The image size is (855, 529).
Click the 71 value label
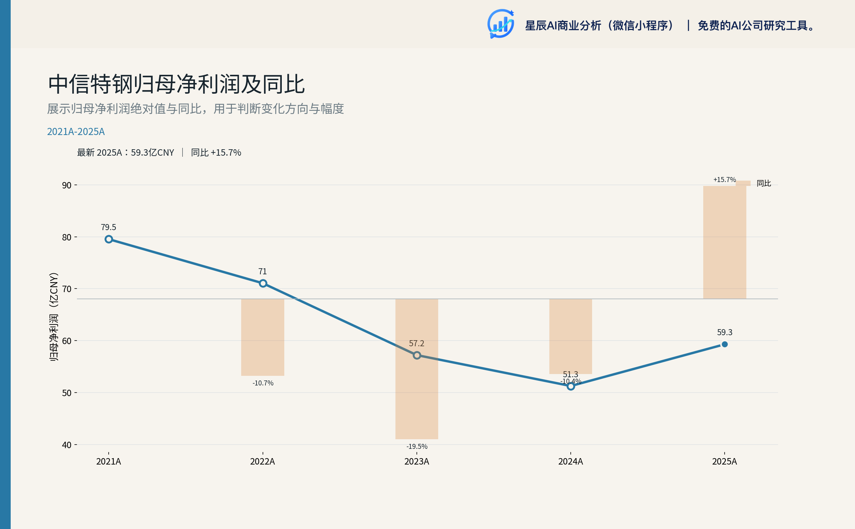(x=263, y=271)
